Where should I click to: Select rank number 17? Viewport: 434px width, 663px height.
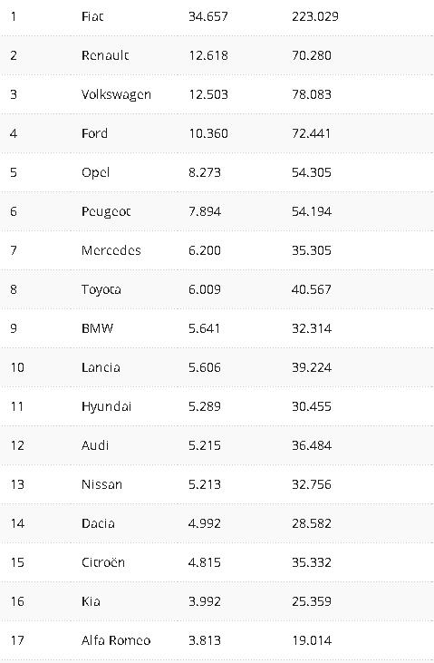[x=17, y=640]
